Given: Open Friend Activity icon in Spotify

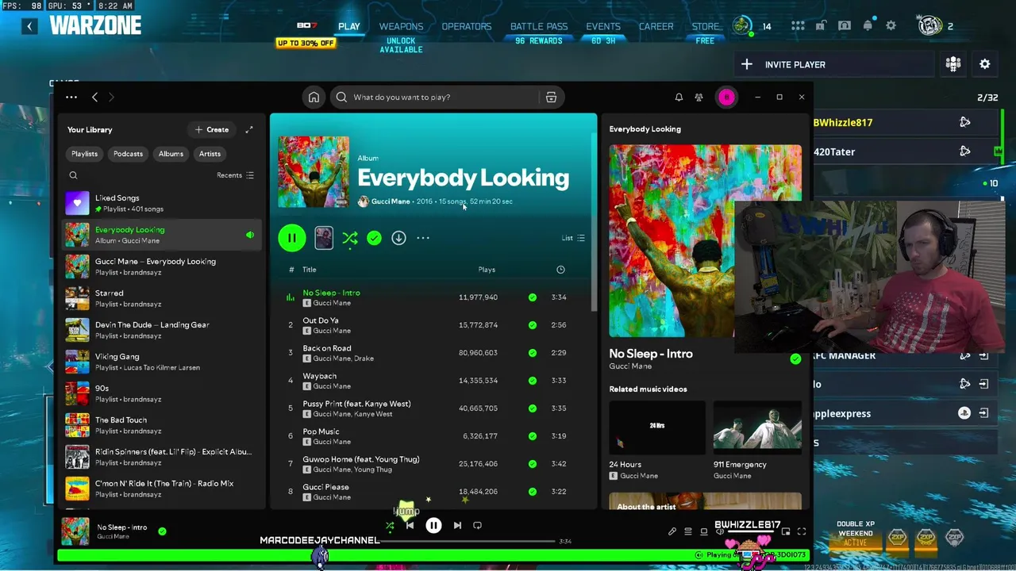Looking at the screenshot, I should click(x=698, y=98).
